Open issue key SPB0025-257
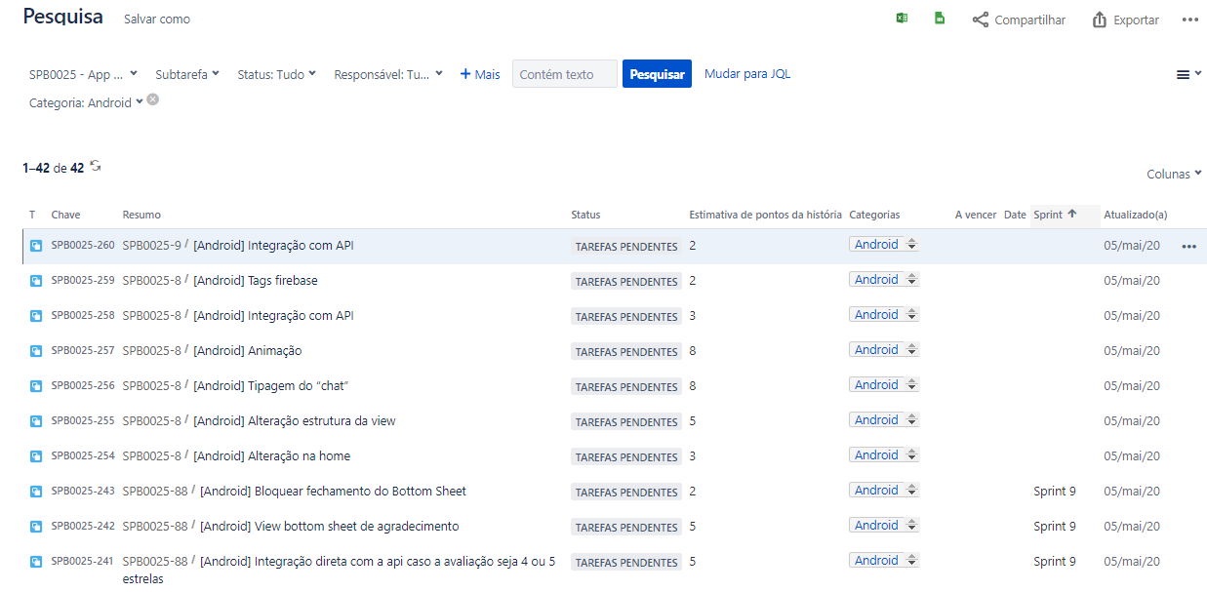 pos(83,351)
